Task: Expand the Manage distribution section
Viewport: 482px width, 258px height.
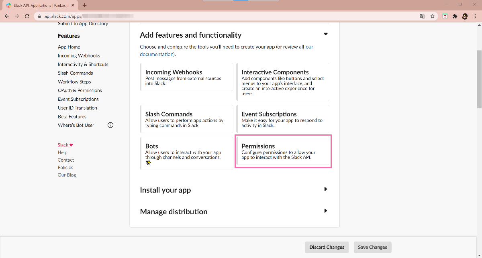Action: point(326,211)
